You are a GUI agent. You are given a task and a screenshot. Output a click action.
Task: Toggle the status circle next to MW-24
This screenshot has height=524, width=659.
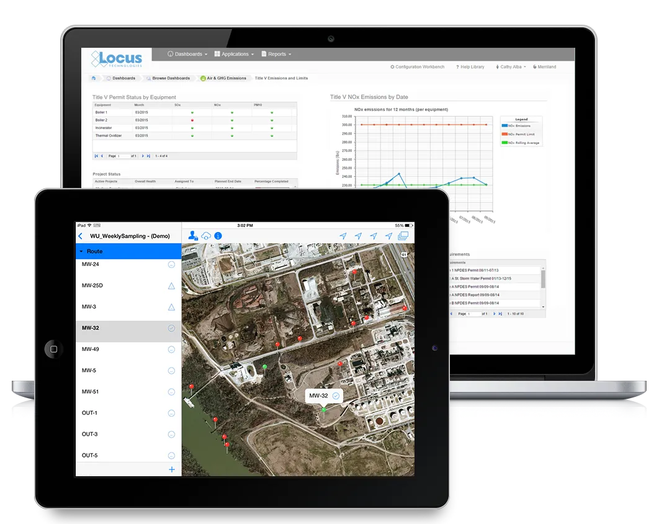point(172,264)
